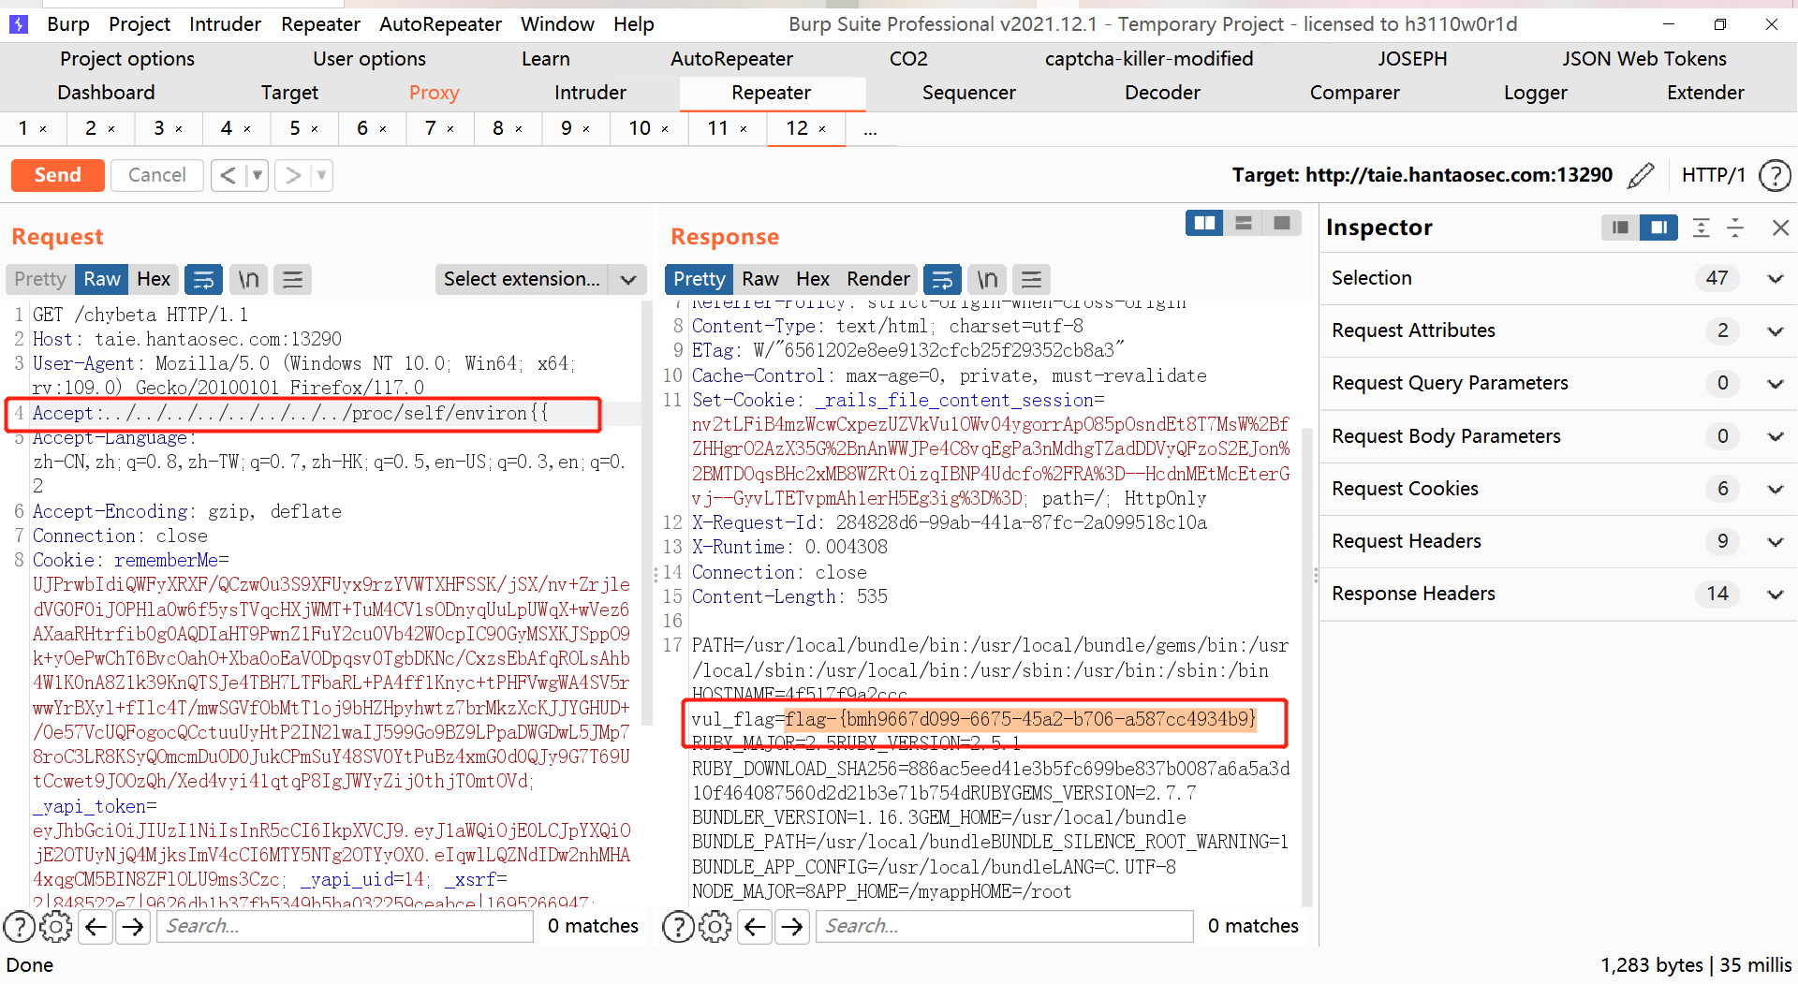Screen dimensions: 1798x984
Task: Switch to combined tabs layout view icon
Action: 1282,223
